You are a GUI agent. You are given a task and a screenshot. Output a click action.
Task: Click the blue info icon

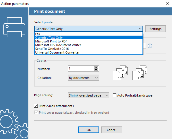[x=150, y=46]
